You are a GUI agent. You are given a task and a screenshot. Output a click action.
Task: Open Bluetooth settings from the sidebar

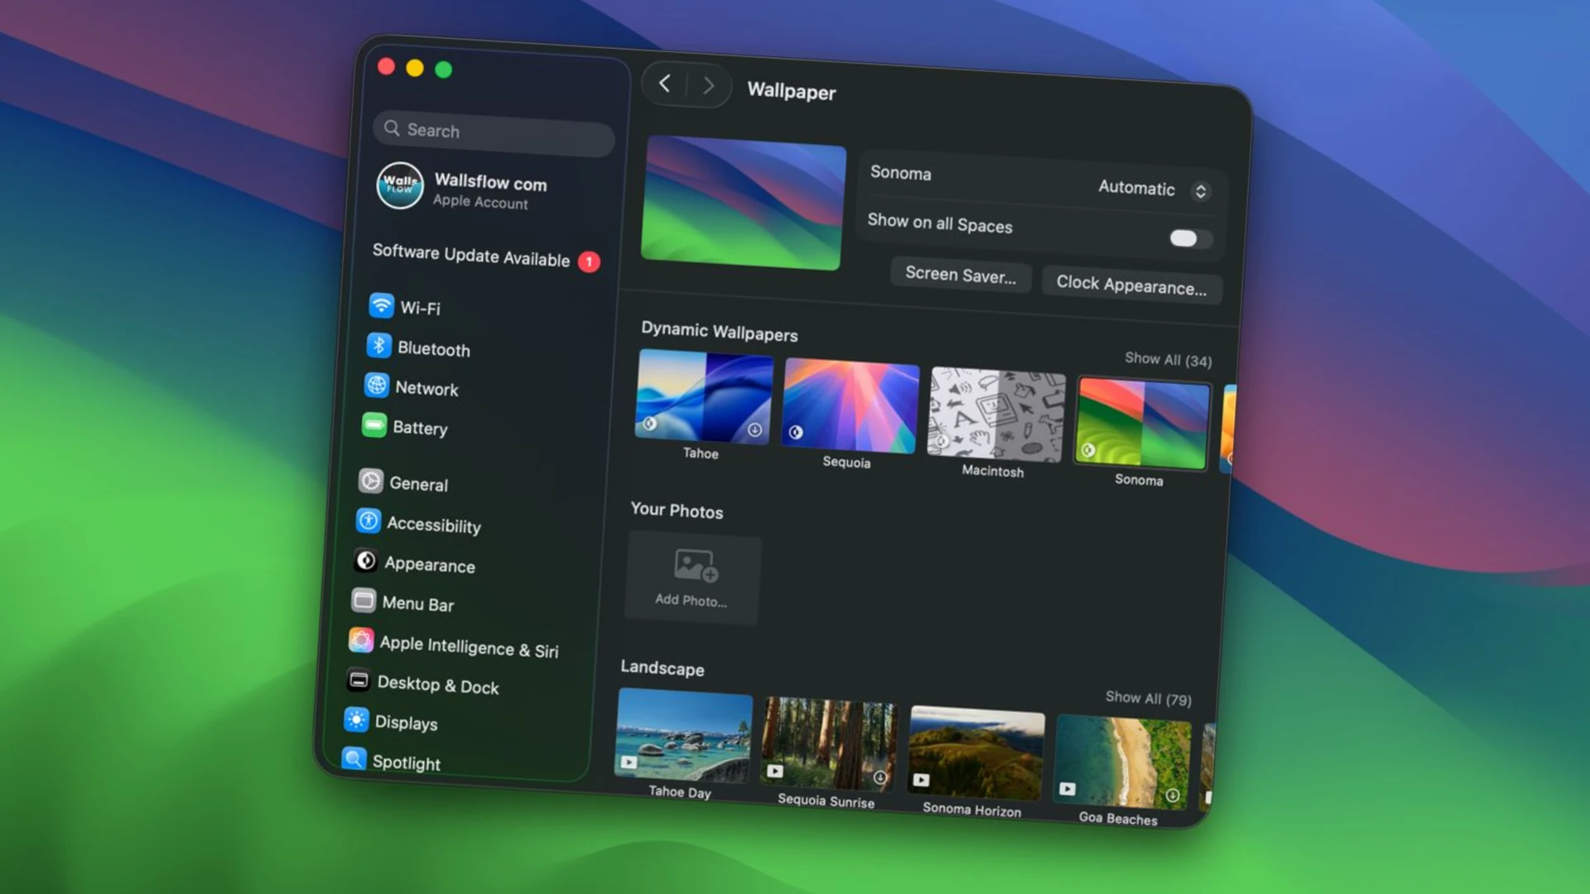tap(433, 348)
